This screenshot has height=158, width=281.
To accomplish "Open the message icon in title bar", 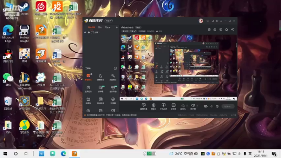I will coord(208,21).
